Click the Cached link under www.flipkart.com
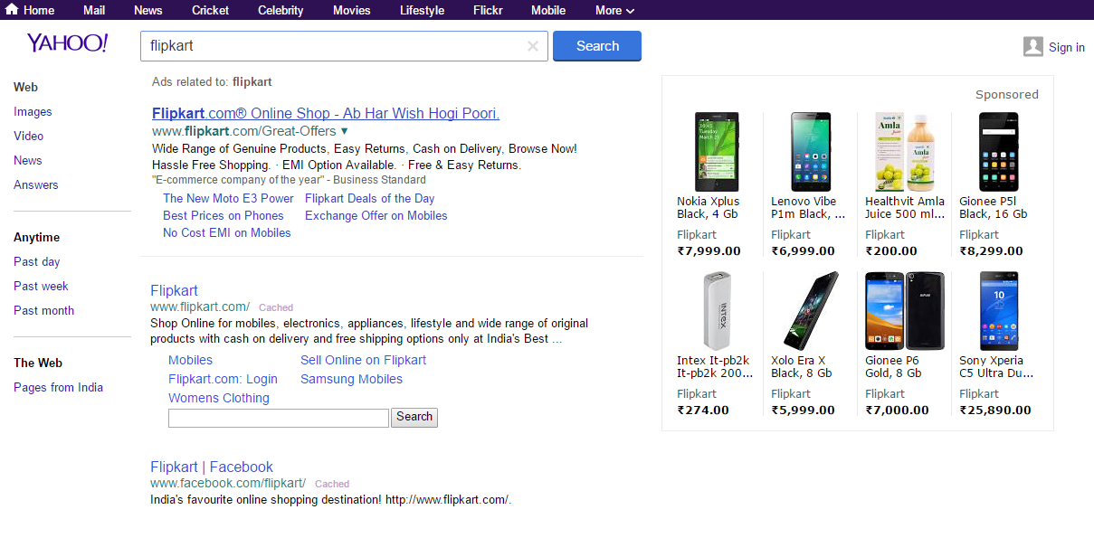Image resolution: width=1094 pixels, height=538 pixels. point(275,307)
